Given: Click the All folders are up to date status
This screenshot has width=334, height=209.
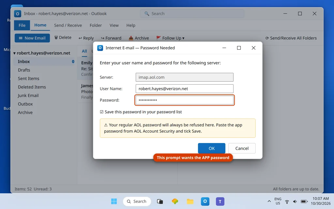Looking at the screenshot, I should [296, 189].
